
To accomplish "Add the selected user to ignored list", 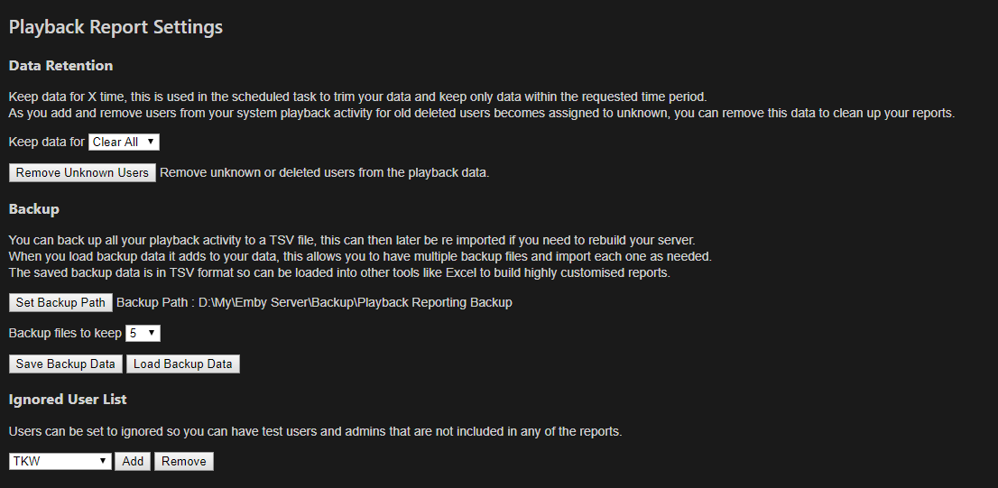I will [133, 461].
